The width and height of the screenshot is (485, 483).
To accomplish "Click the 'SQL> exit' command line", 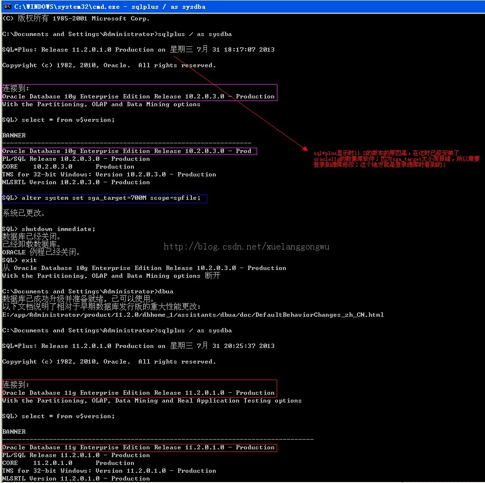I will point(19,260).
